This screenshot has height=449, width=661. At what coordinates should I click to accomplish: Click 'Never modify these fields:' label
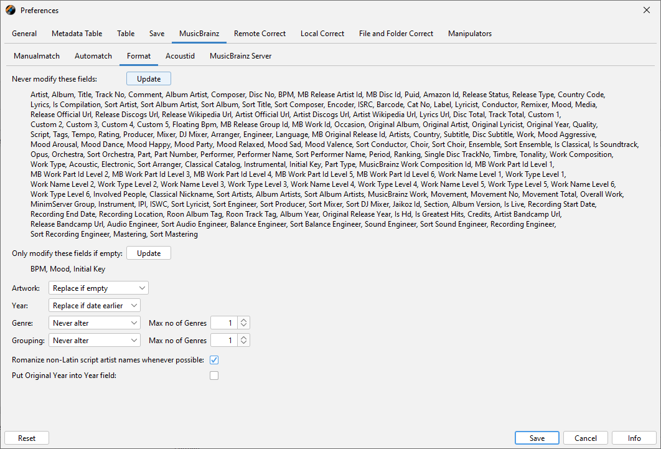click(54, 79)
